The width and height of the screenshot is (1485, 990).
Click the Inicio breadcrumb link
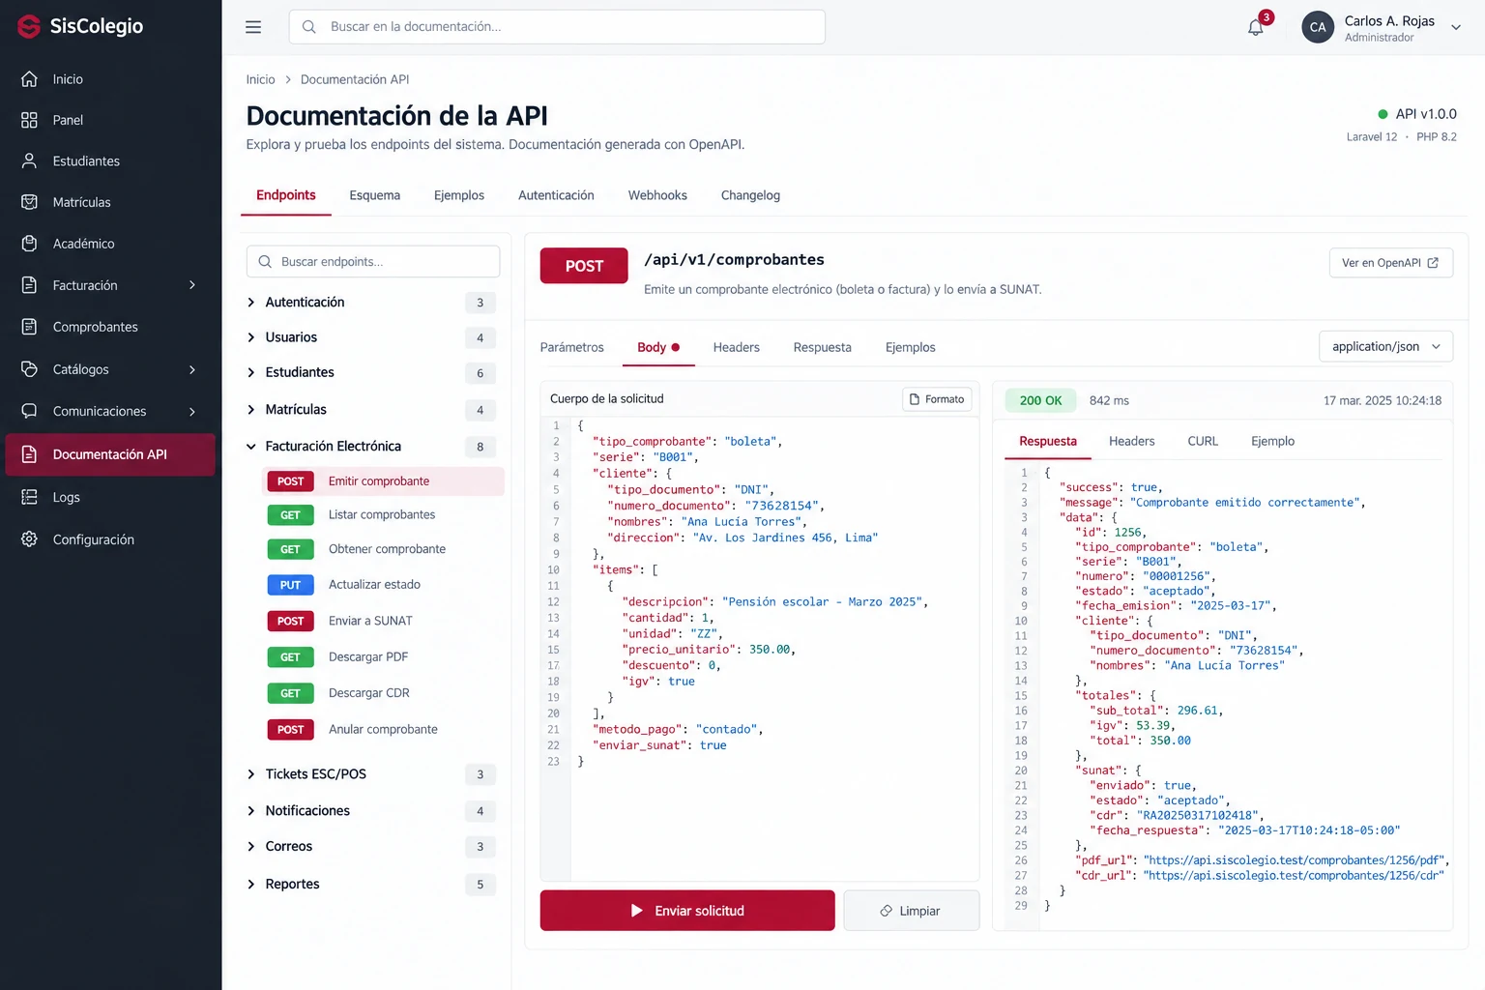(260, 79)
